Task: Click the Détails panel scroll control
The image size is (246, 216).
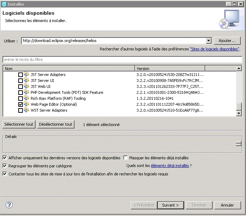Action: coord(239,144)
